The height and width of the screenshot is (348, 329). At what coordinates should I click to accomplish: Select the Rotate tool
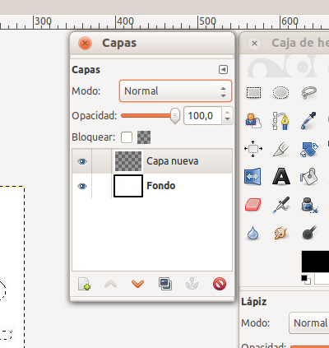tap(309, 149)
